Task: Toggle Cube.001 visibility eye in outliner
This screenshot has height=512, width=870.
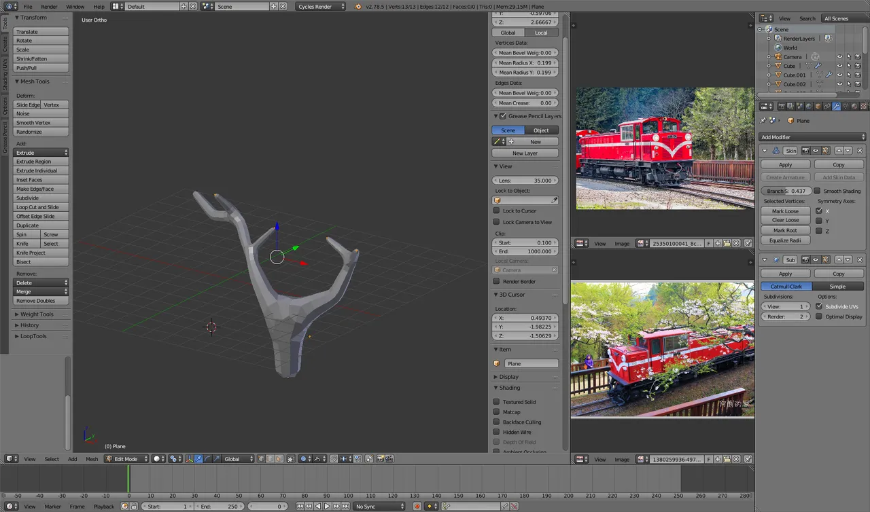Action: click(x=839, y=75)
